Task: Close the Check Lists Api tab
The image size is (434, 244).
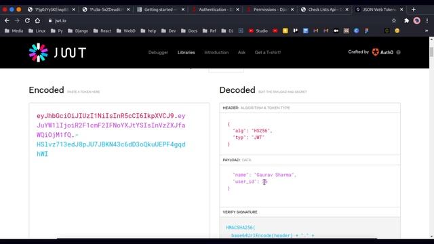Action: click(347, 9)
